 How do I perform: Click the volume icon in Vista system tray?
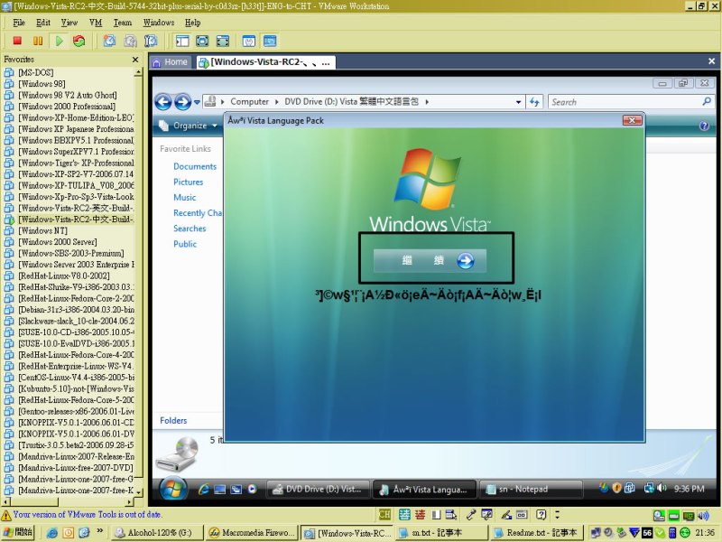point(662,488)
